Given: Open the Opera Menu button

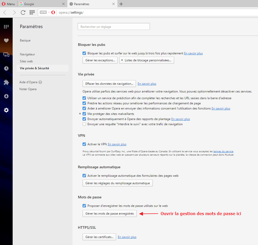Looking at the screenshot, I should (8, 4).
